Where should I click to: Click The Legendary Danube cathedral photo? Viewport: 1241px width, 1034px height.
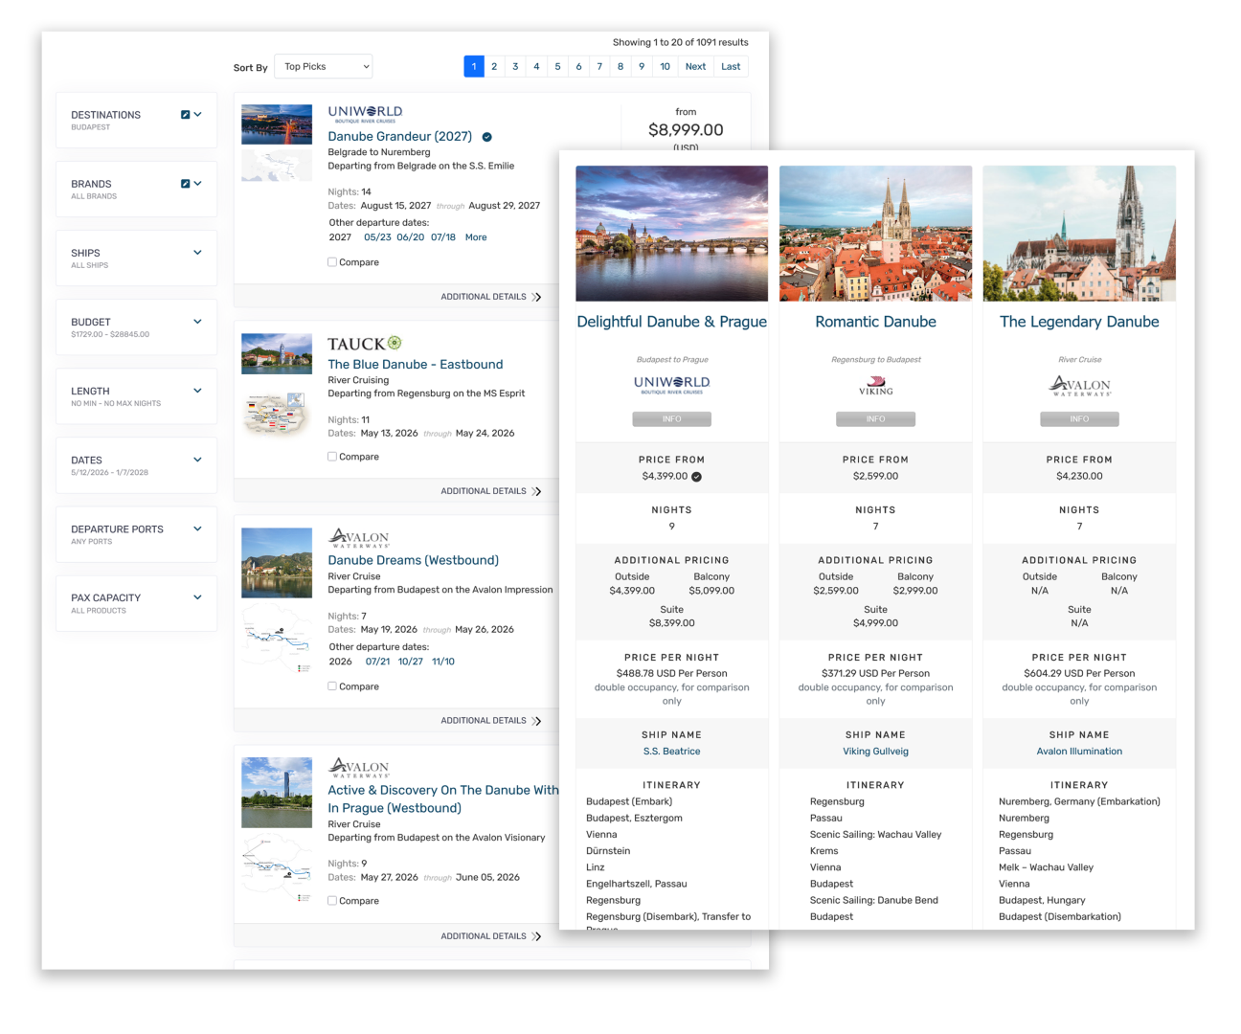click(1079, 234)
